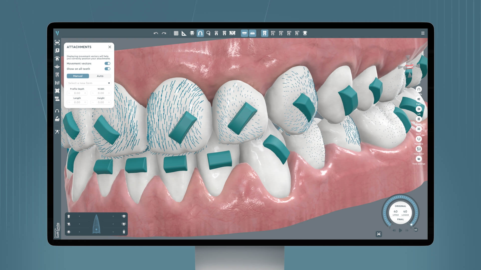Click the FINAL stage label

pyautogui.click(x=400, y=219)
